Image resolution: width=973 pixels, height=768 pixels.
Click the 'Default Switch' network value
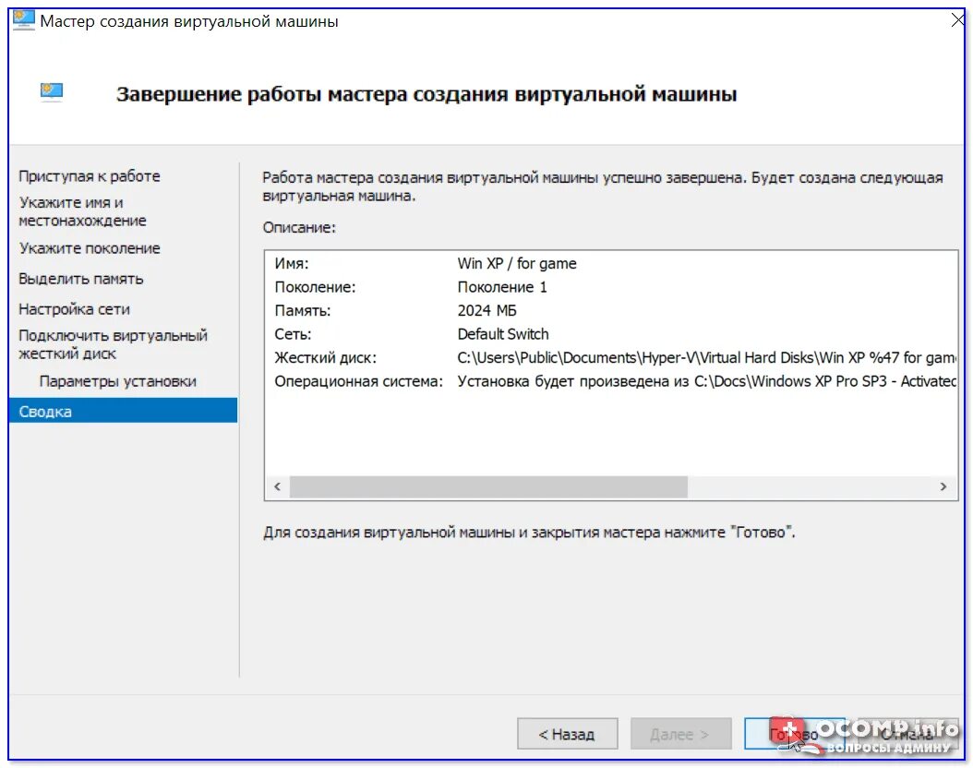(503, 334)
